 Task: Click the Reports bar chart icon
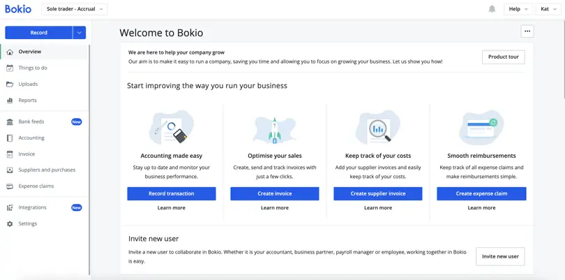[x=10, y=101]
